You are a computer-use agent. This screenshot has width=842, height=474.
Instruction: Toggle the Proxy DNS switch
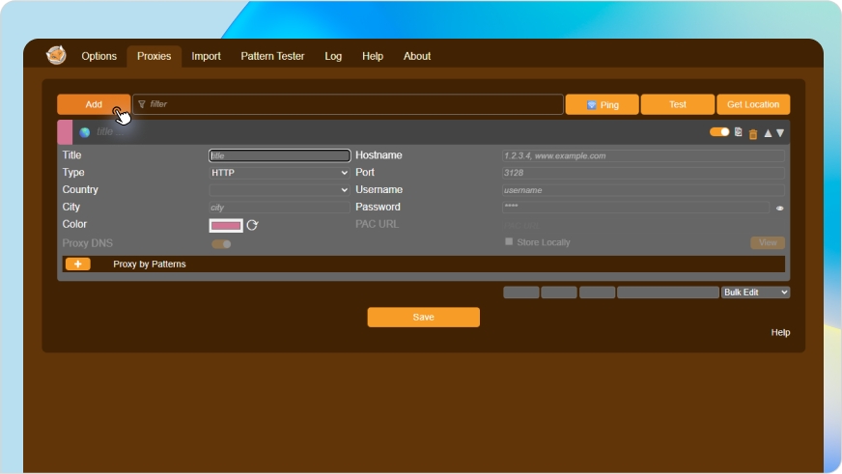click(x=221, y=244)
